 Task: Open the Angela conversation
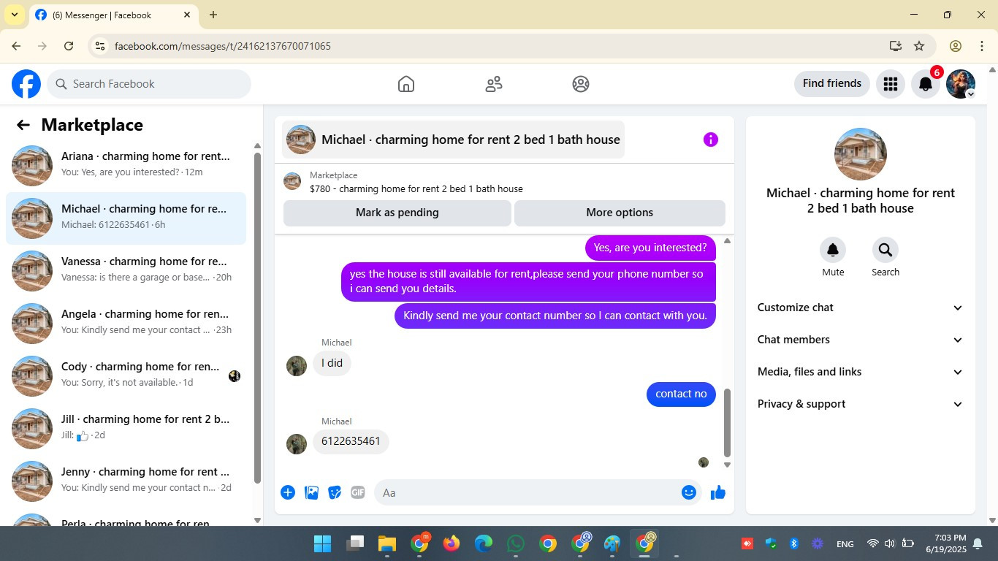point(126,324)
